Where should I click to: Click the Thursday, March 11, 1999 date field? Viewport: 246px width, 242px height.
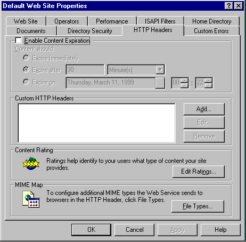click(111, 83)
